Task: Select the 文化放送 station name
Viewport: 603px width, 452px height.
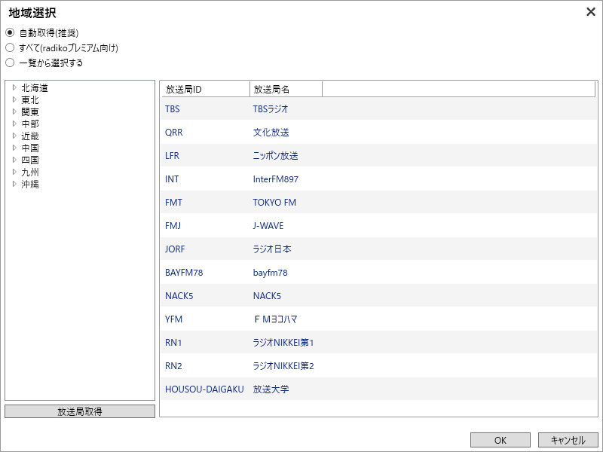Action: pyautogui.click(x=271, y=133)
